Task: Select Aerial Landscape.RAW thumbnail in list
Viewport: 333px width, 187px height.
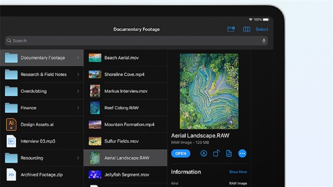Action: [x=95, y=158]
